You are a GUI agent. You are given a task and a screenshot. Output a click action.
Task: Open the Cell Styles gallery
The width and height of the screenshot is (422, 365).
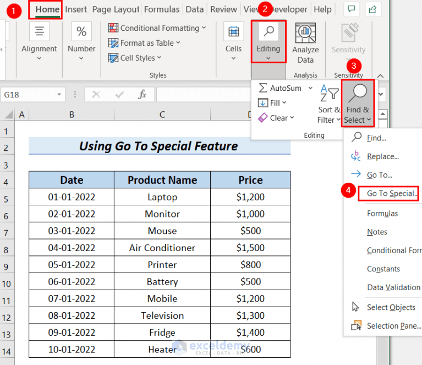[x=135, y=58]
